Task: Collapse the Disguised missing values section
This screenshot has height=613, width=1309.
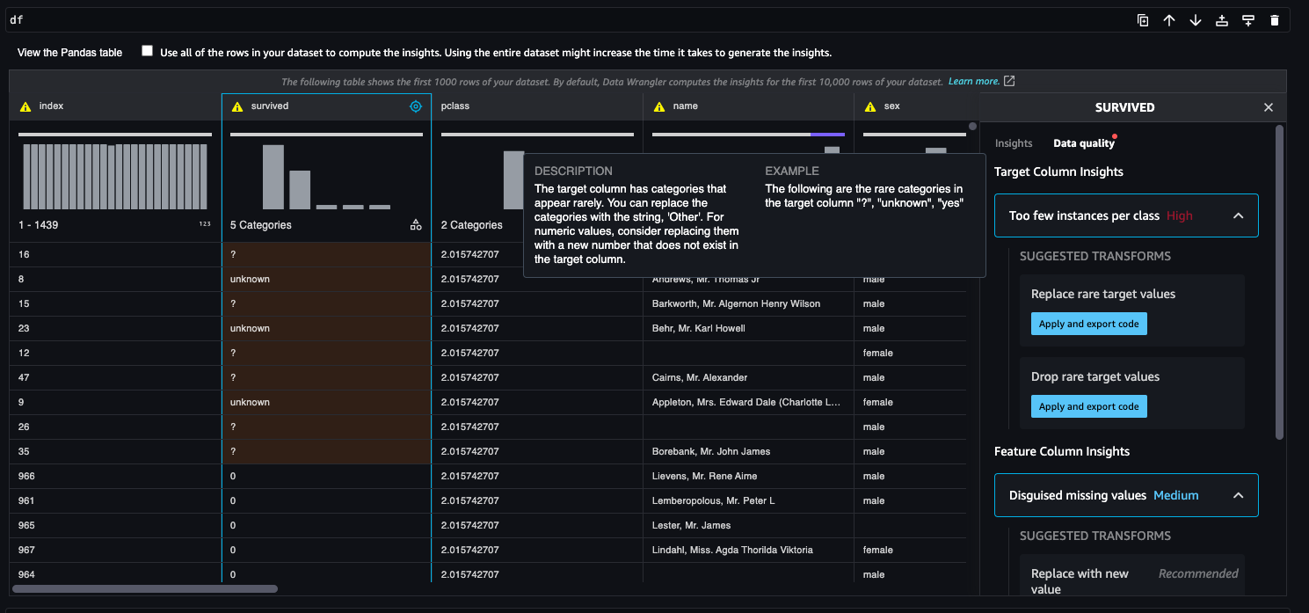Action: coord(1238,494)
